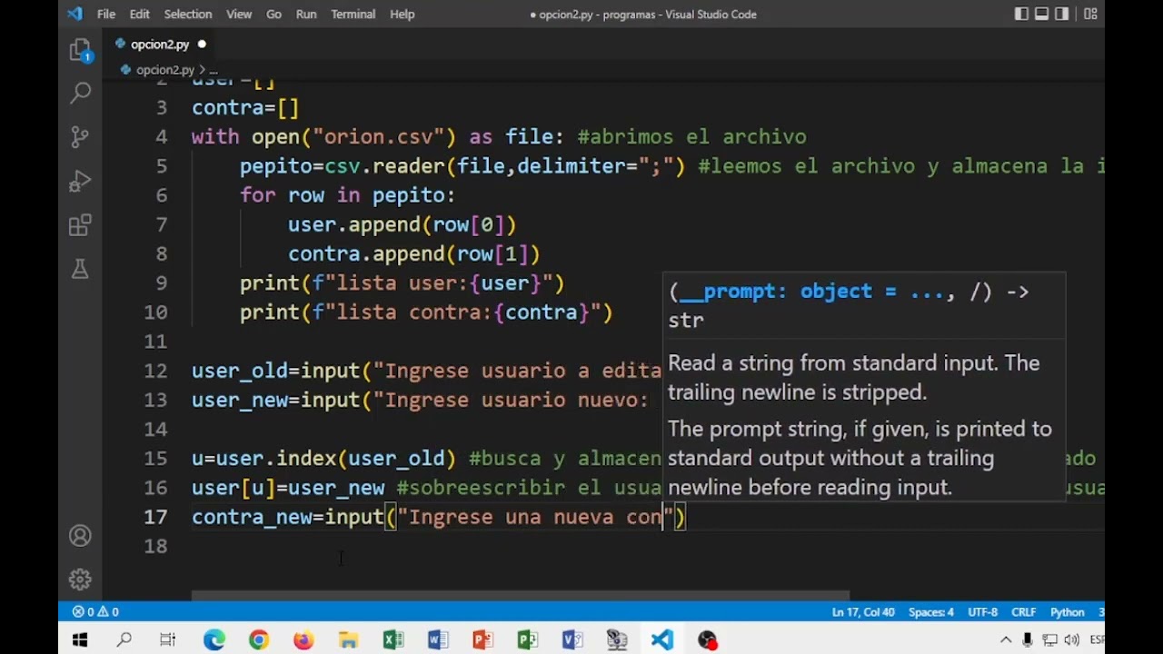
Task: Toggle Primary Side Bar visibility
Action: pos(1021,14)
